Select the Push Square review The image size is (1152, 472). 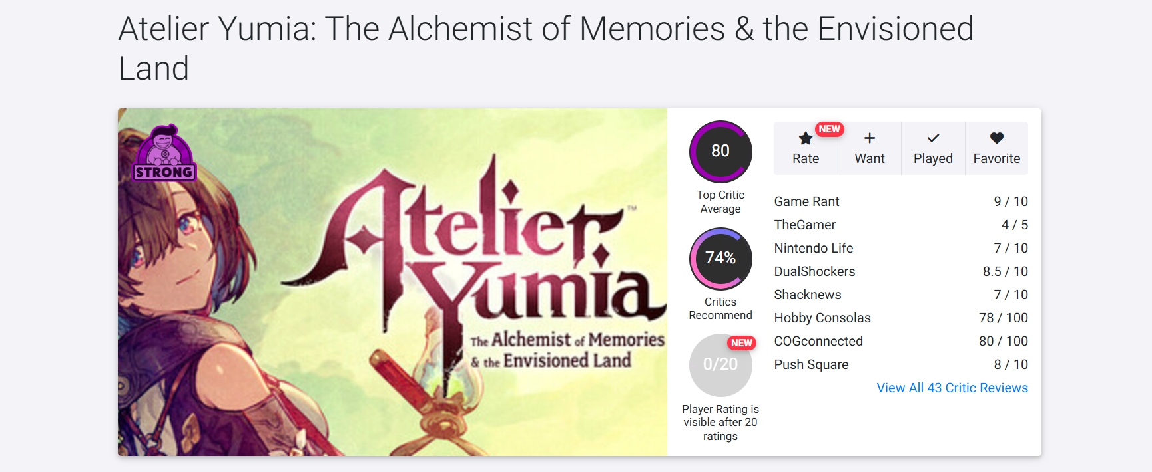pyautogui.click(x=811, y=364)
